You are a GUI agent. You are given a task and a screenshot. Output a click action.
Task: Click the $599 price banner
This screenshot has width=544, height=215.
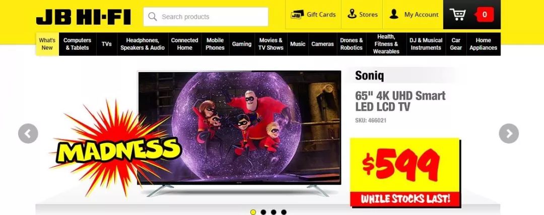(x=405, y=172)
